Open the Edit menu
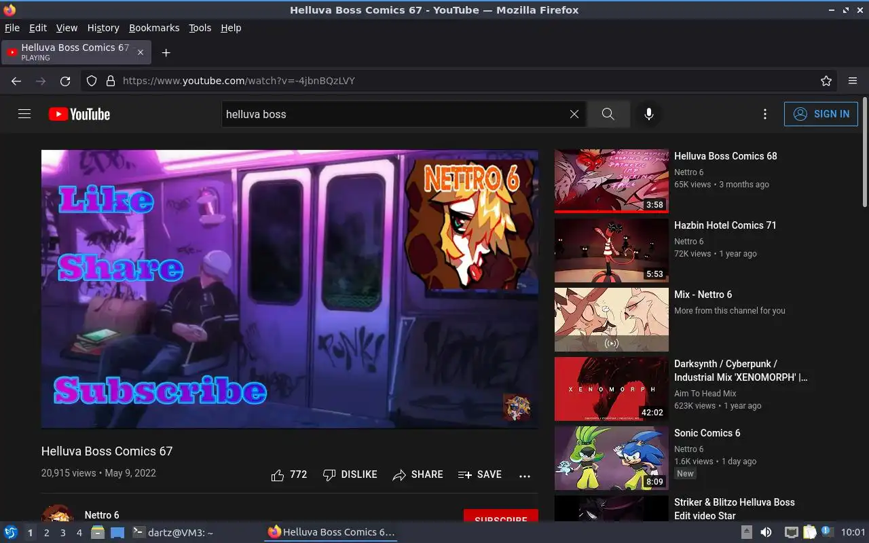 pyautogui.click(x=38, y=28)
